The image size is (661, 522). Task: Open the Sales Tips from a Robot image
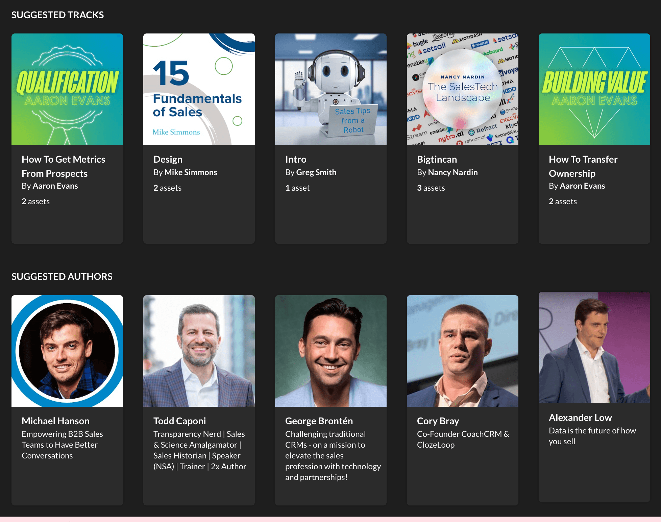(x=330, y=89)
